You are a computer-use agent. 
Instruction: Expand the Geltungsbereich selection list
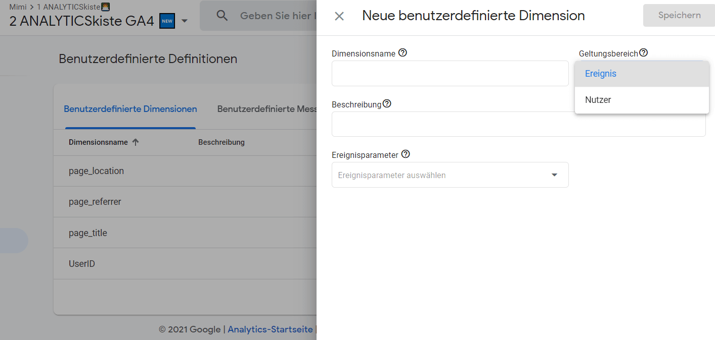tap(641, 73)
